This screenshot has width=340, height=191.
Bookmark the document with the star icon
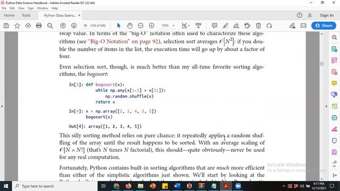(17, 26)
